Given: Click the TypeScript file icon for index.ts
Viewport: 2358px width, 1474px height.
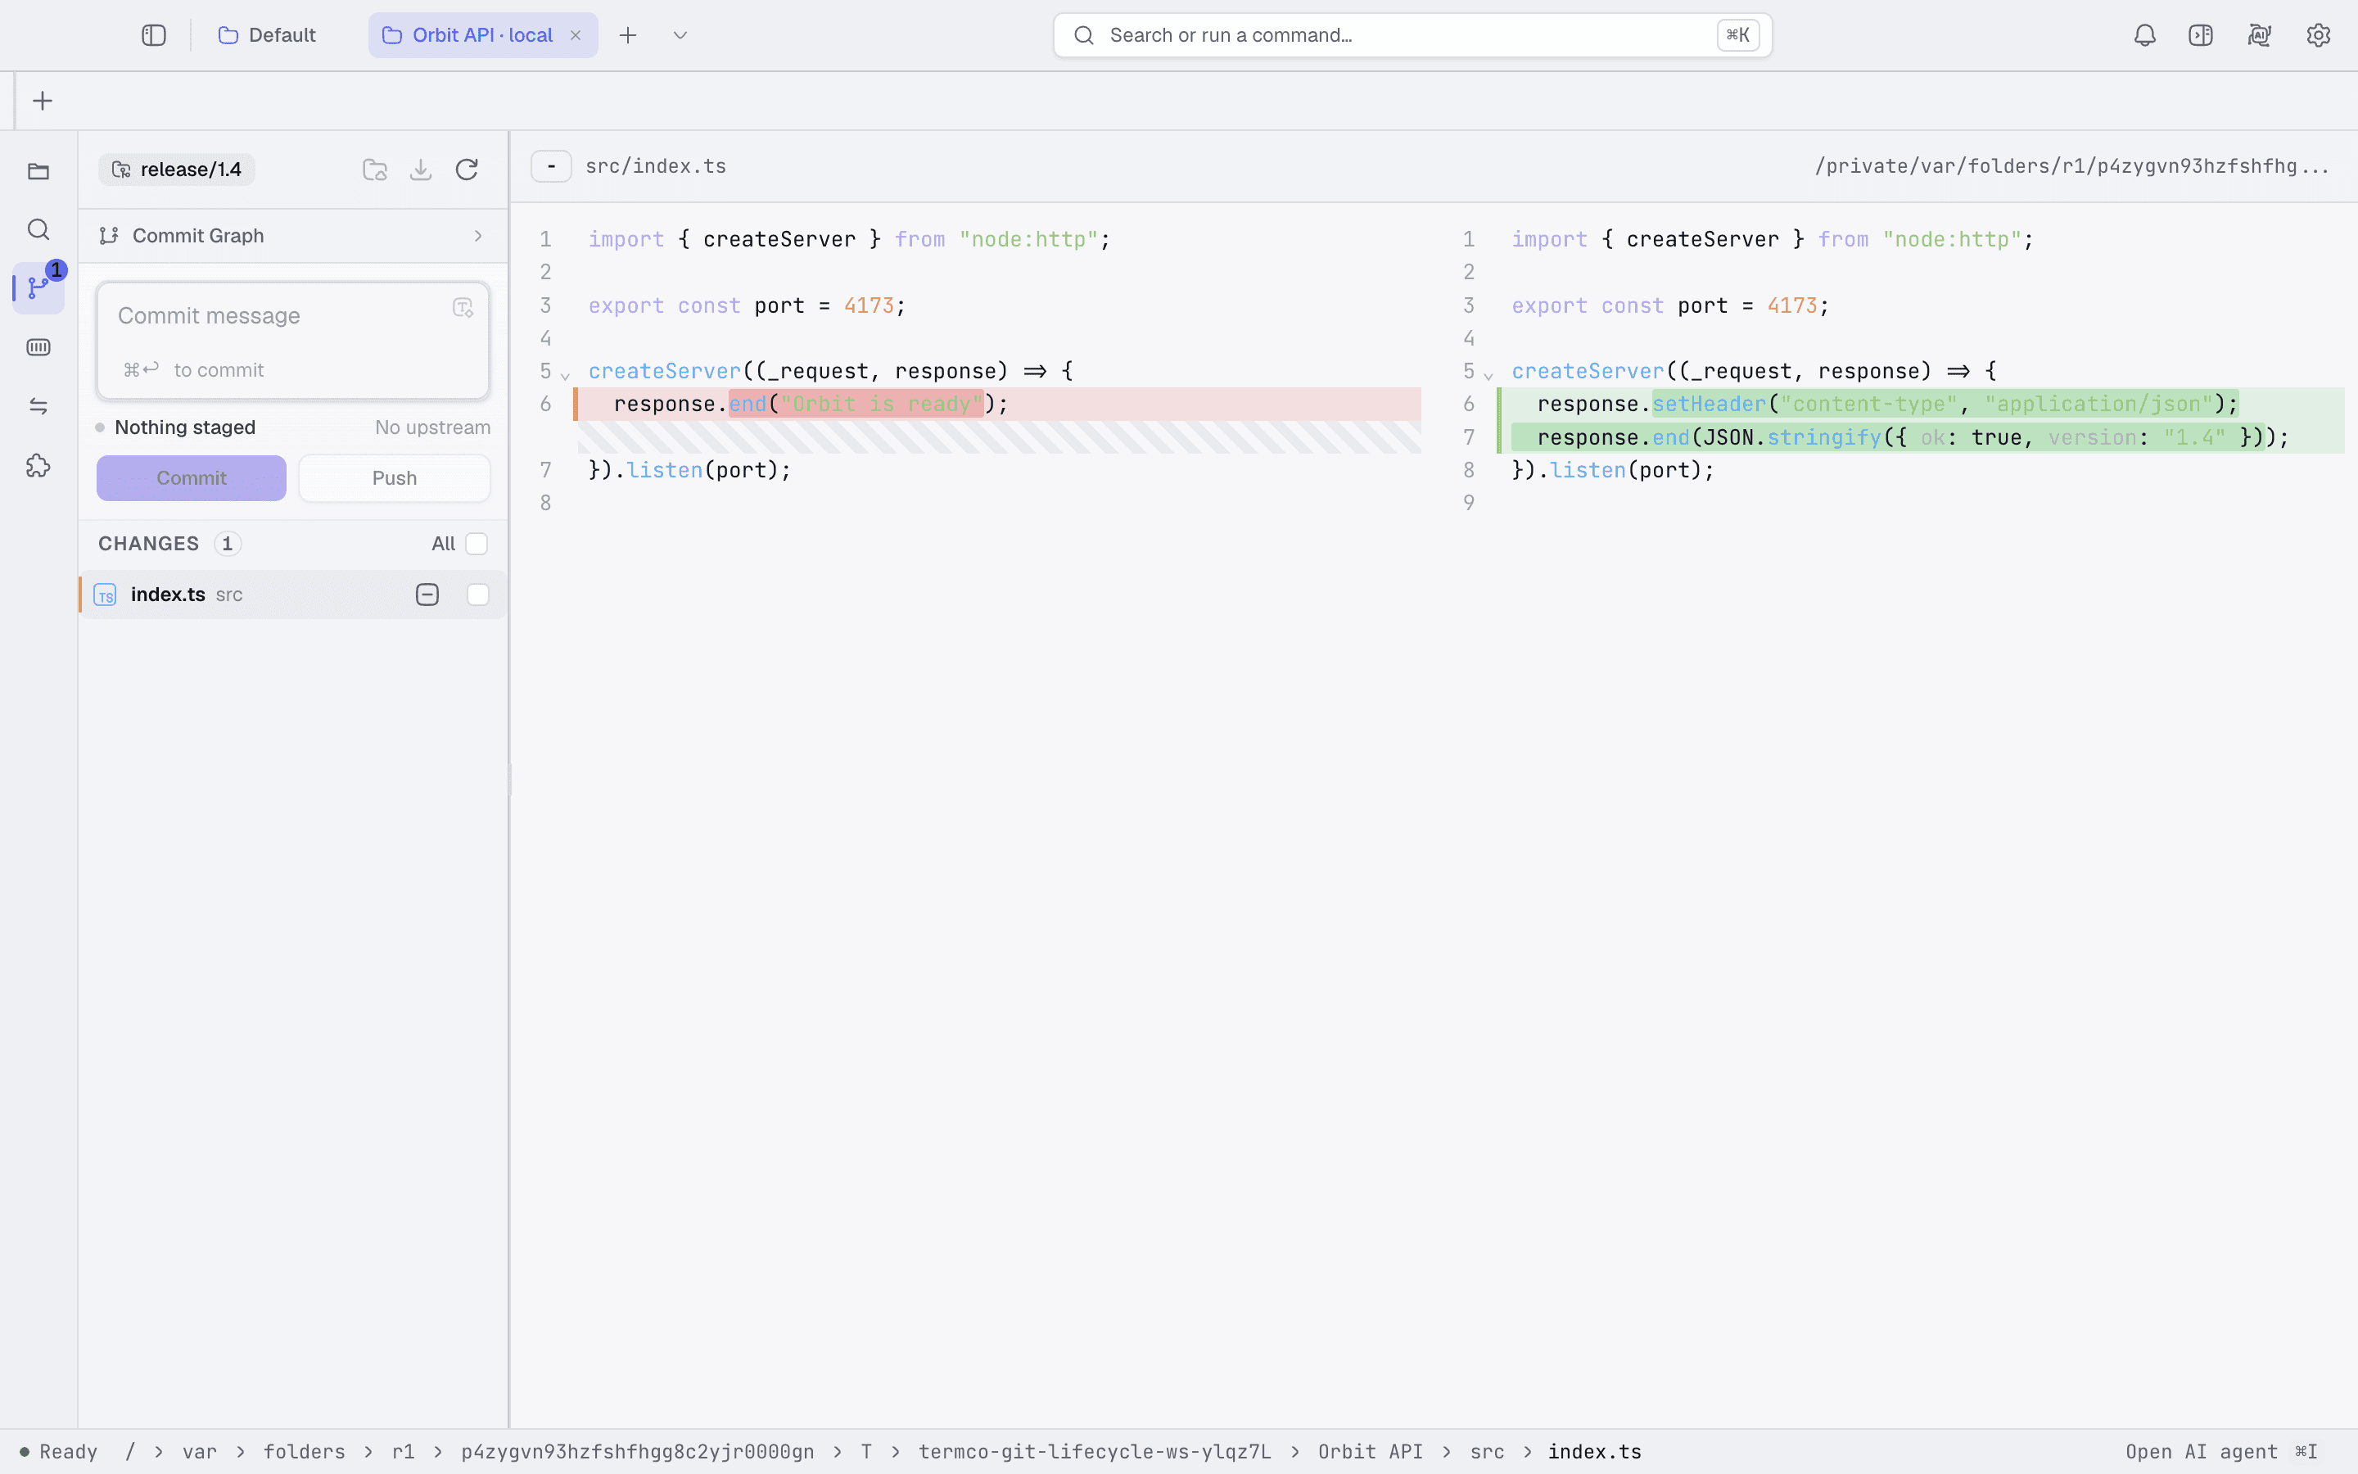Looking at the screenshot, I should click(x=106, y=595).
